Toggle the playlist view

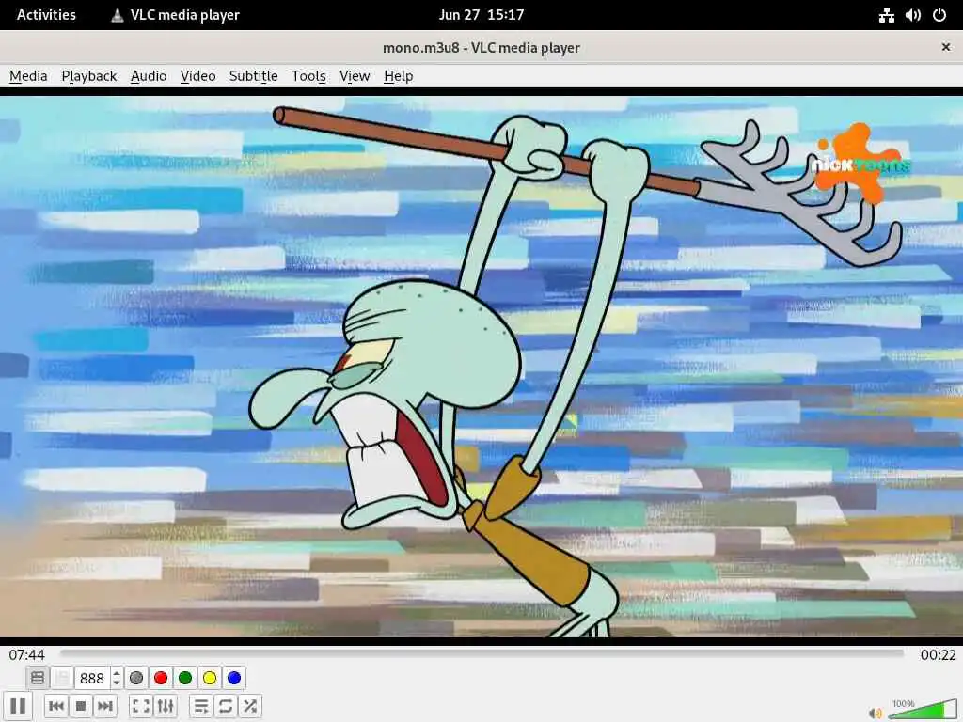tap(201, 706)
